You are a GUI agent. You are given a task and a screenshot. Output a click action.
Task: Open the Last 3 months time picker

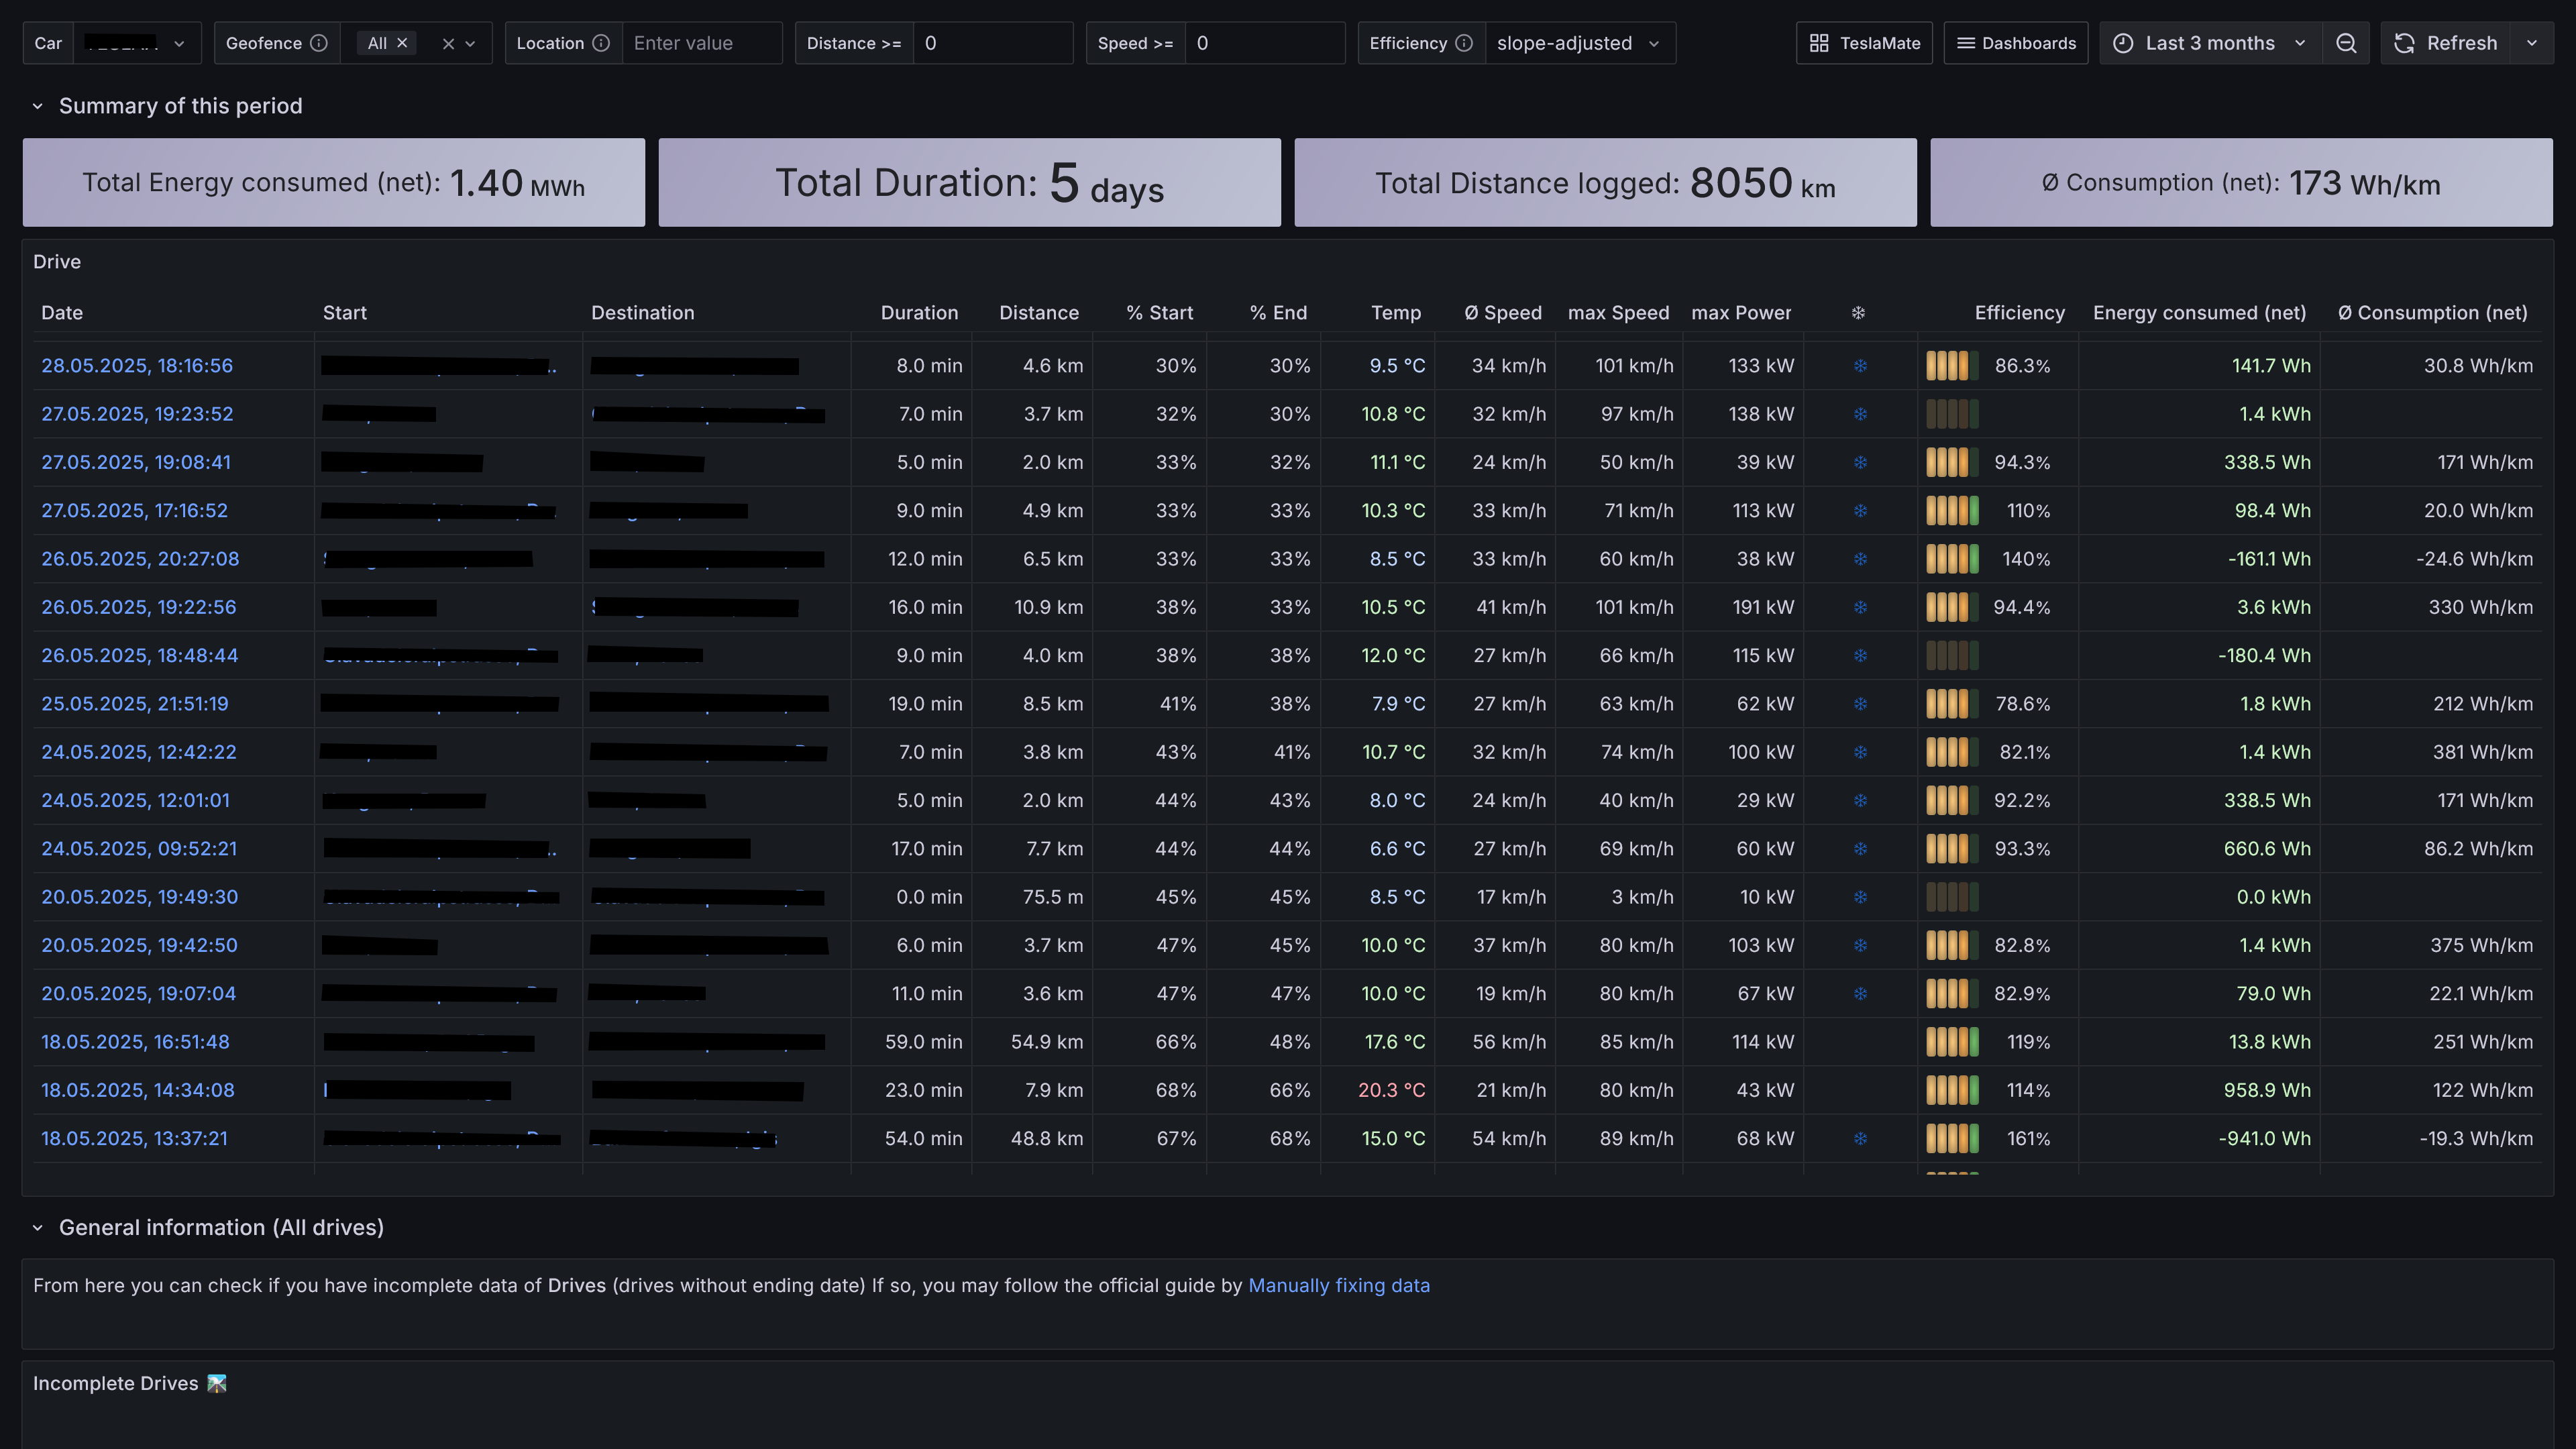2210,43
